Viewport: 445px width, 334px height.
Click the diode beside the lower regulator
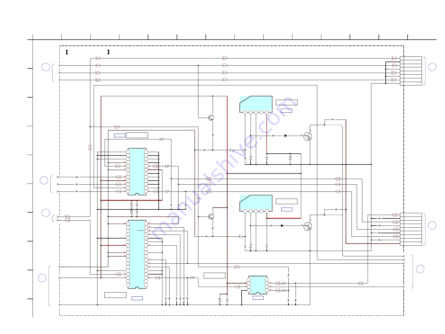[282, 226]
